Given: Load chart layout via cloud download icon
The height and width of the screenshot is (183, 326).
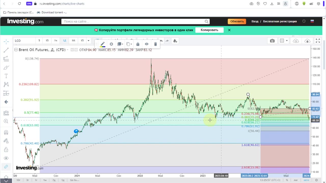Looking at the screenshot, I should tap(296, 41).
